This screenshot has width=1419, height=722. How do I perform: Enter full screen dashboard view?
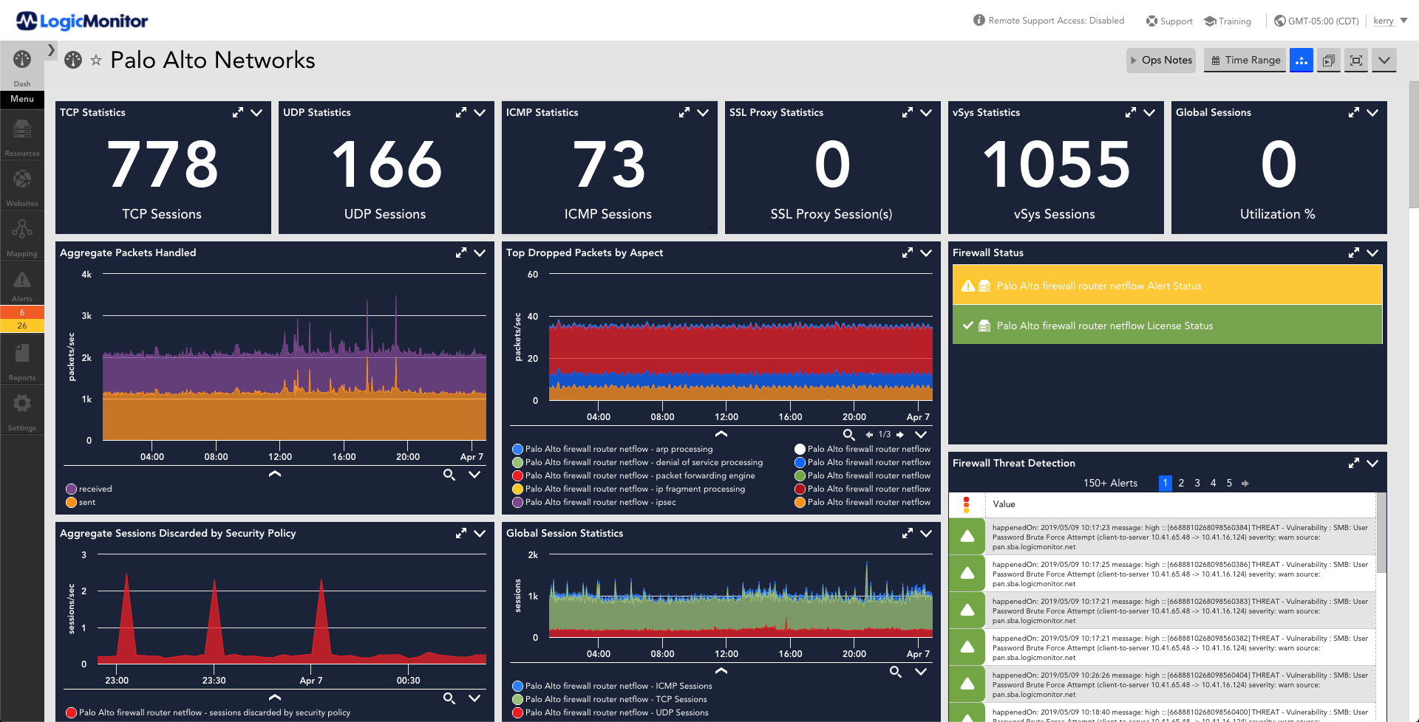tap(1355, 61)
